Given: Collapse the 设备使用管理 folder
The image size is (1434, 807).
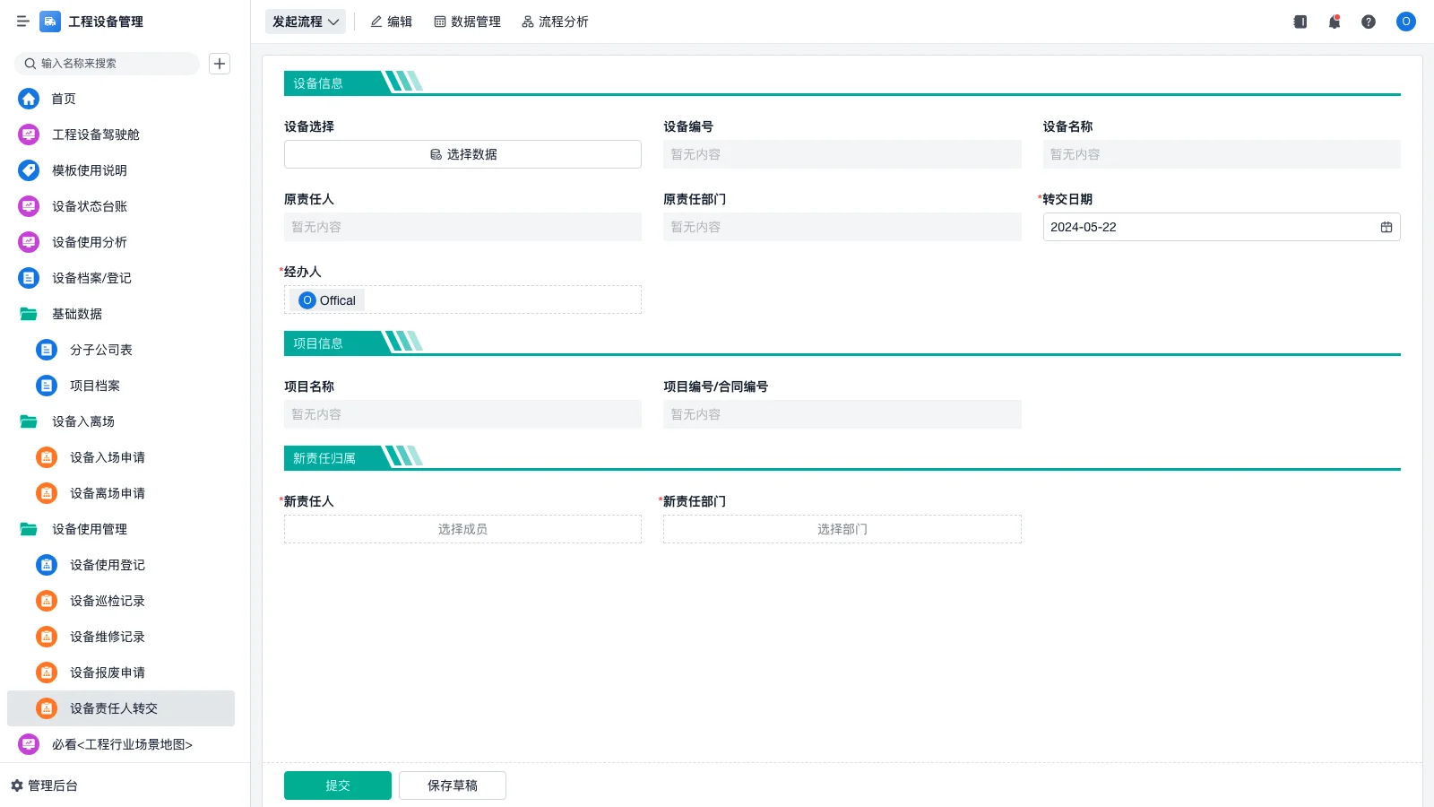Looking at the screenshot, I should pyautogui.click(x=90, y=529).
